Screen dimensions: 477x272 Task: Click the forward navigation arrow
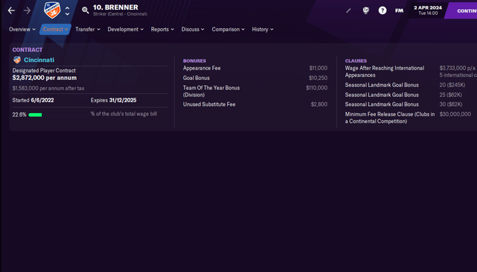27,10
